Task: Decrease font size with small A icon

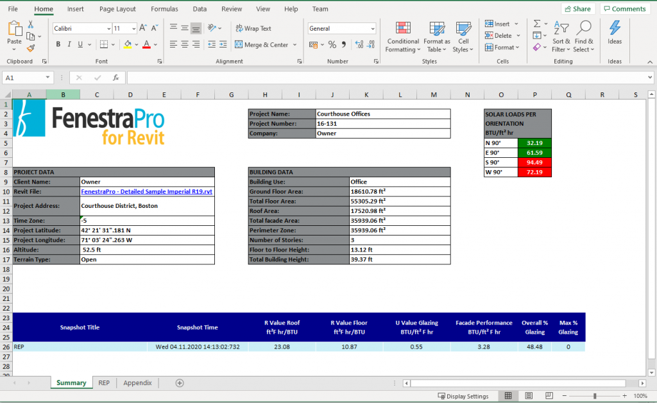Action: 154,28
